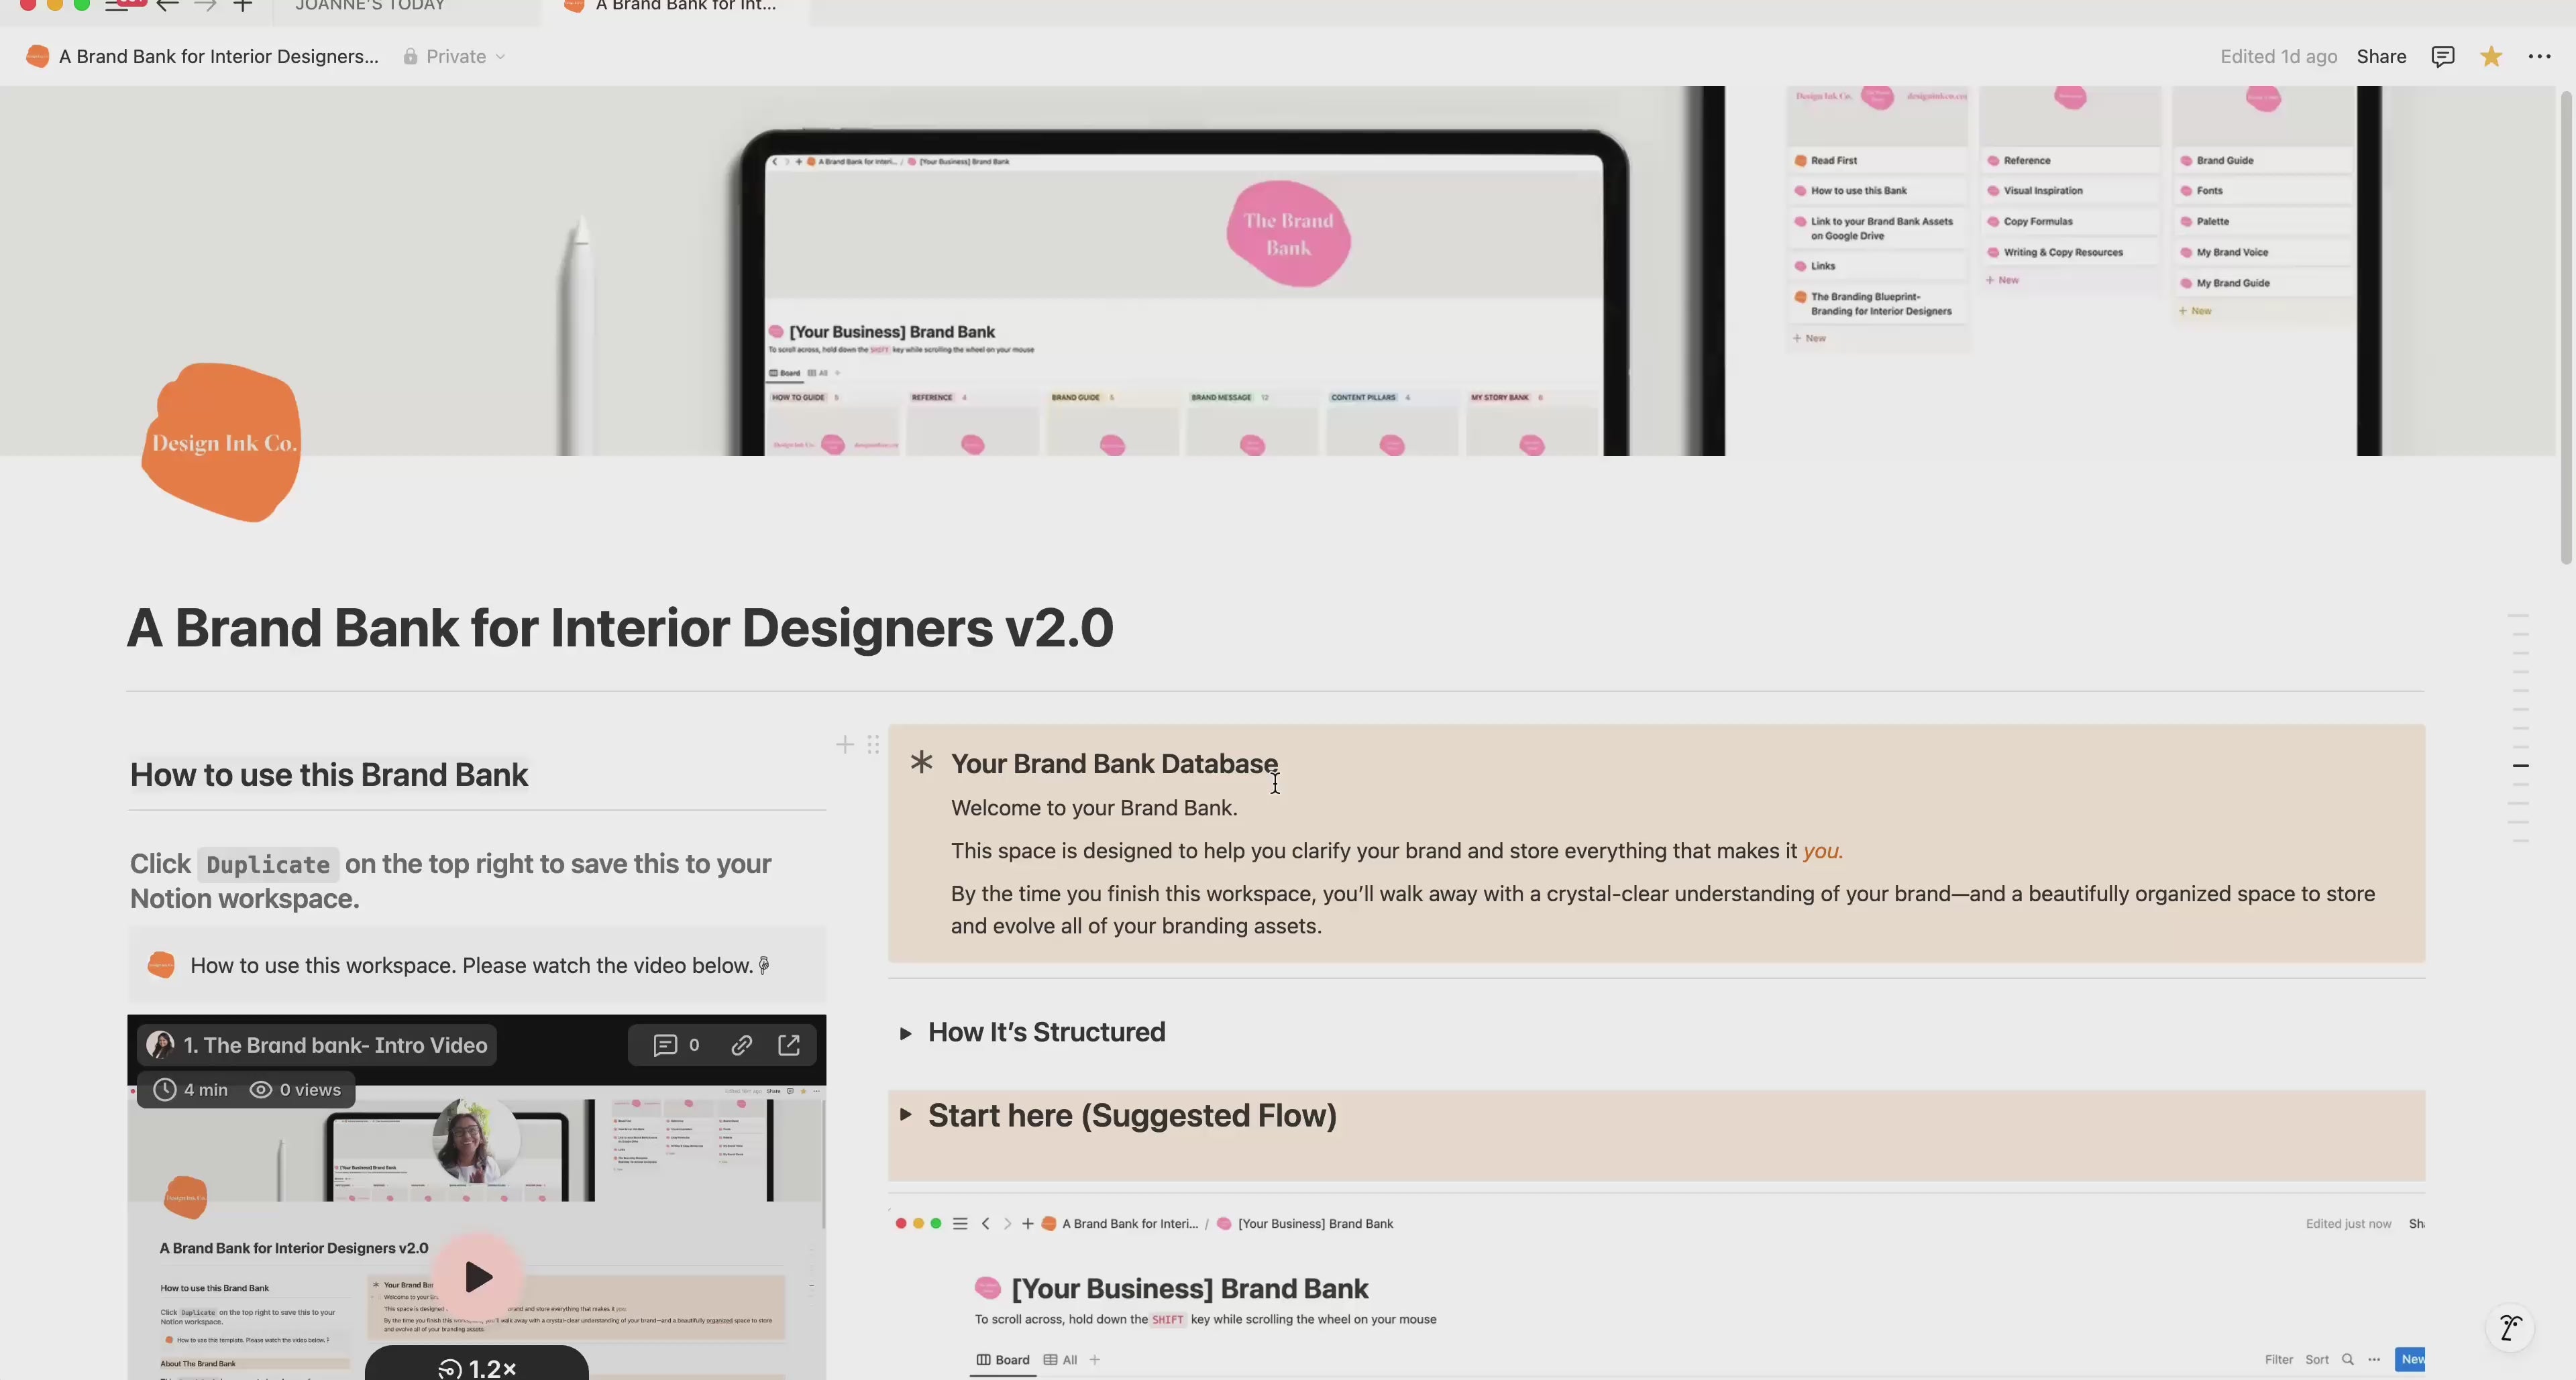This screenshot has width=2576, height=1380.
Task: Click the Design Ink Co. page icon
Action: (x=221, y=443)
